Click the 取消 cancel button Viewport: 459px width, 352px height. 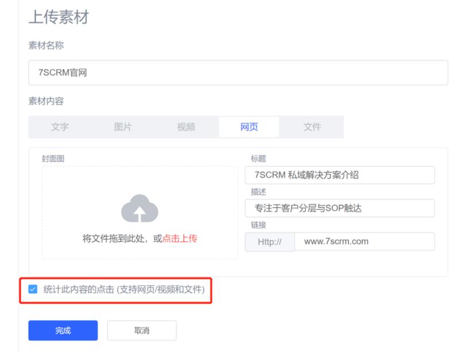[x=142, y=330]
